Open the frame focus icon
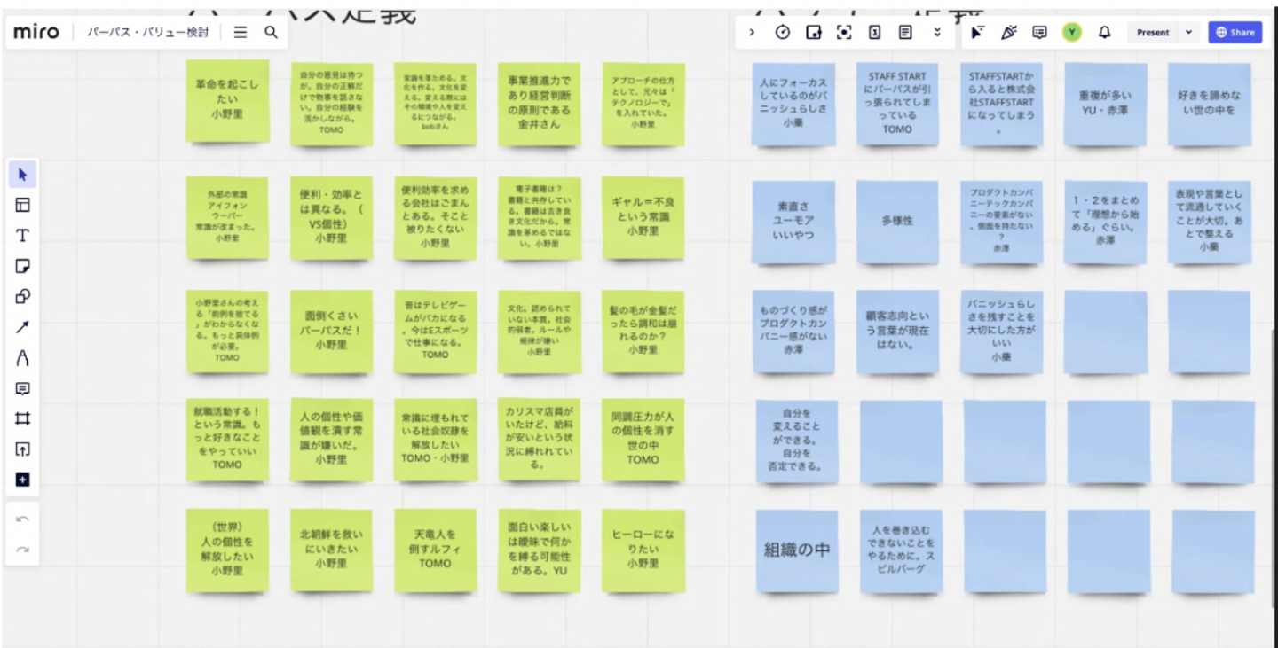 [844, 32]
